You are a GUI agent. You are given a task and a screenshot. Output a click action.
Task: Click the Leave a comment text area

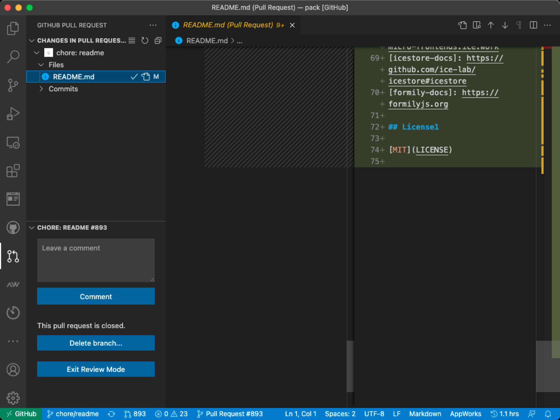(96, 260)
